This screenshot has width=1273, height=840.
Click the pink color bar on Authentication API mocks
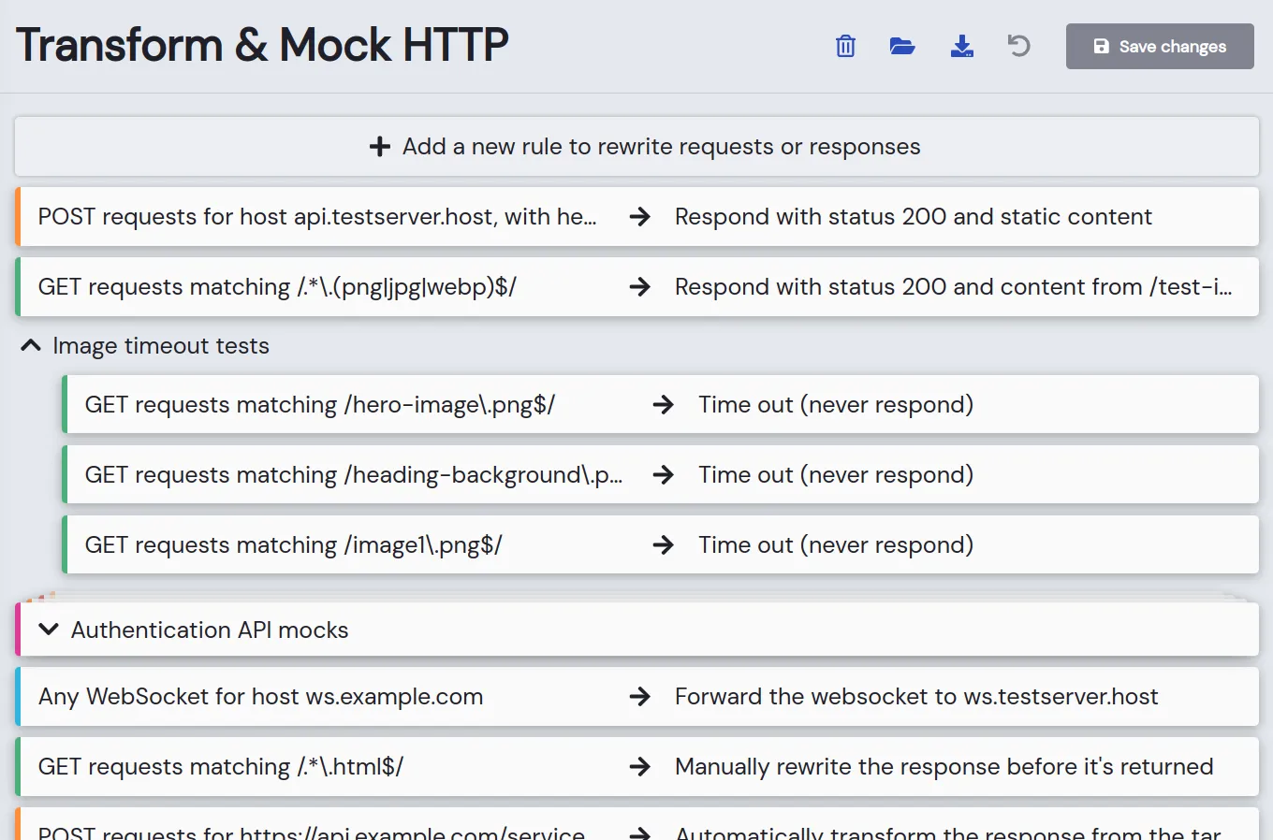pyautogui.click(x=18, y=630)
